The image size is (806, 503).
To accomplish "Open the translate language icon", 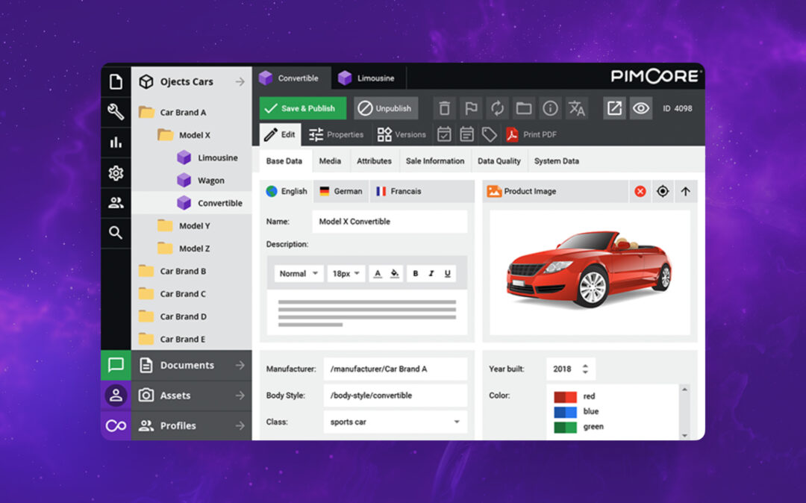I will click(577, 108).
